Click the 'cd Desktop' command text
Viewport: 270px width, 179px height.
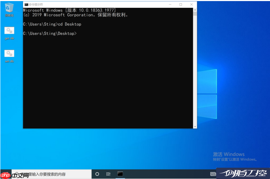[69, 24]
